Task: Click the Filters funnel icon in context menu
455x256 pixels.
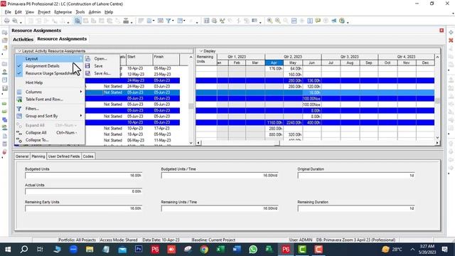Action: (19, 109)
